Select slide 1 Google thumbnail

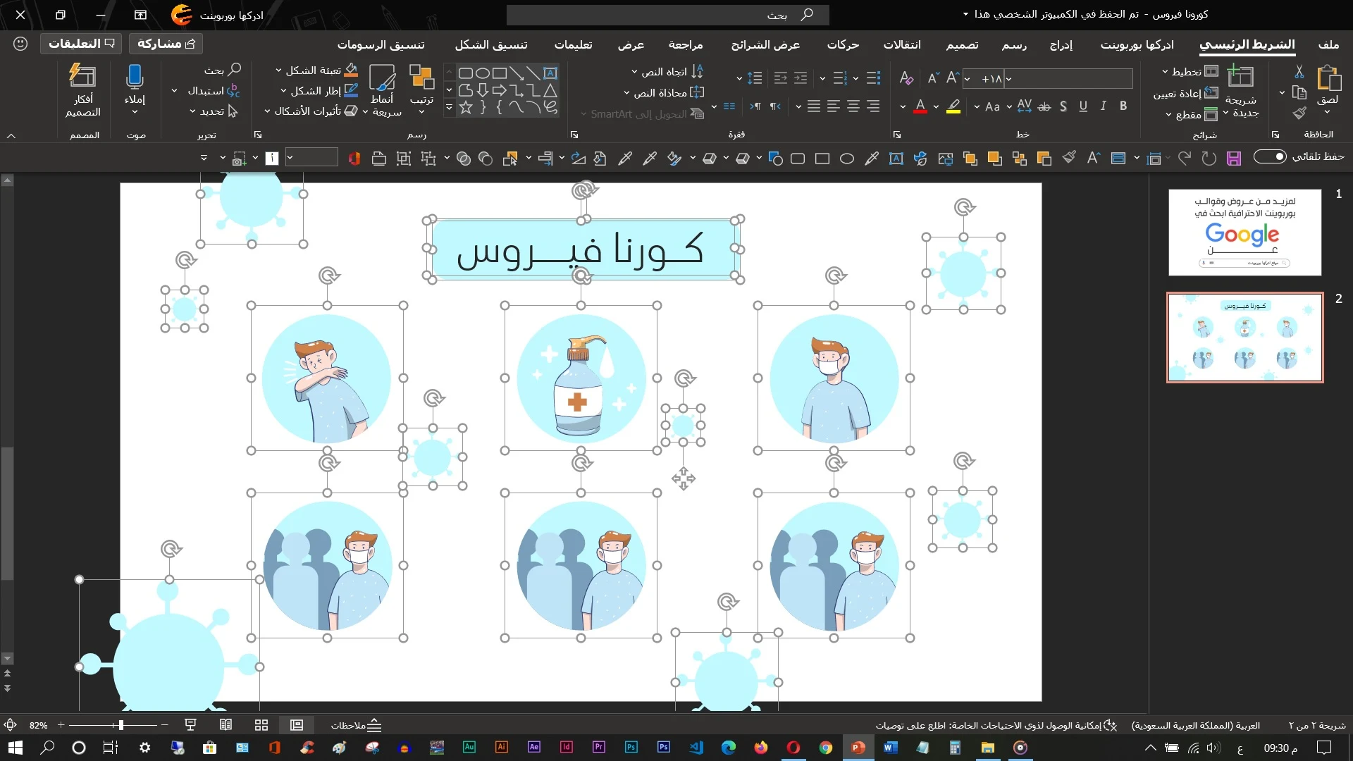1244,232
